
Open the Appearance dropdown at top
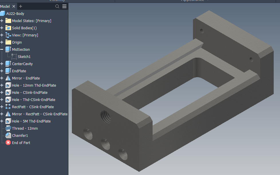[194, 1]
